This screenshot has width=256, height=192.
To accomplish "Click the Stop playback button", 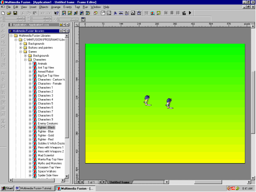I will (x=172, y=13).
